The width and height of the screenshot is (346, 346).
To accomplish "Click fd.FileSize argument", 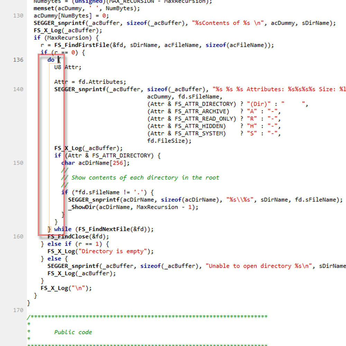I will point(169,141).
